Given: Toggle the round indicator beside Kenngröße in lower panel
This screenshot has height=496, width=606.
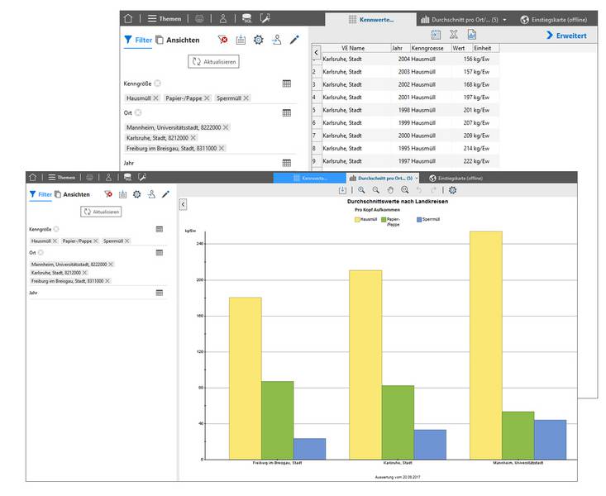Looking at the screenshot, I should coord(56,229).
